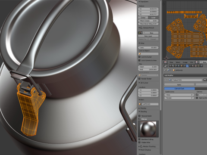Toggle the Grease Pencil panel checkbox
The image size is (207, 155).
[x=141, y=28]
